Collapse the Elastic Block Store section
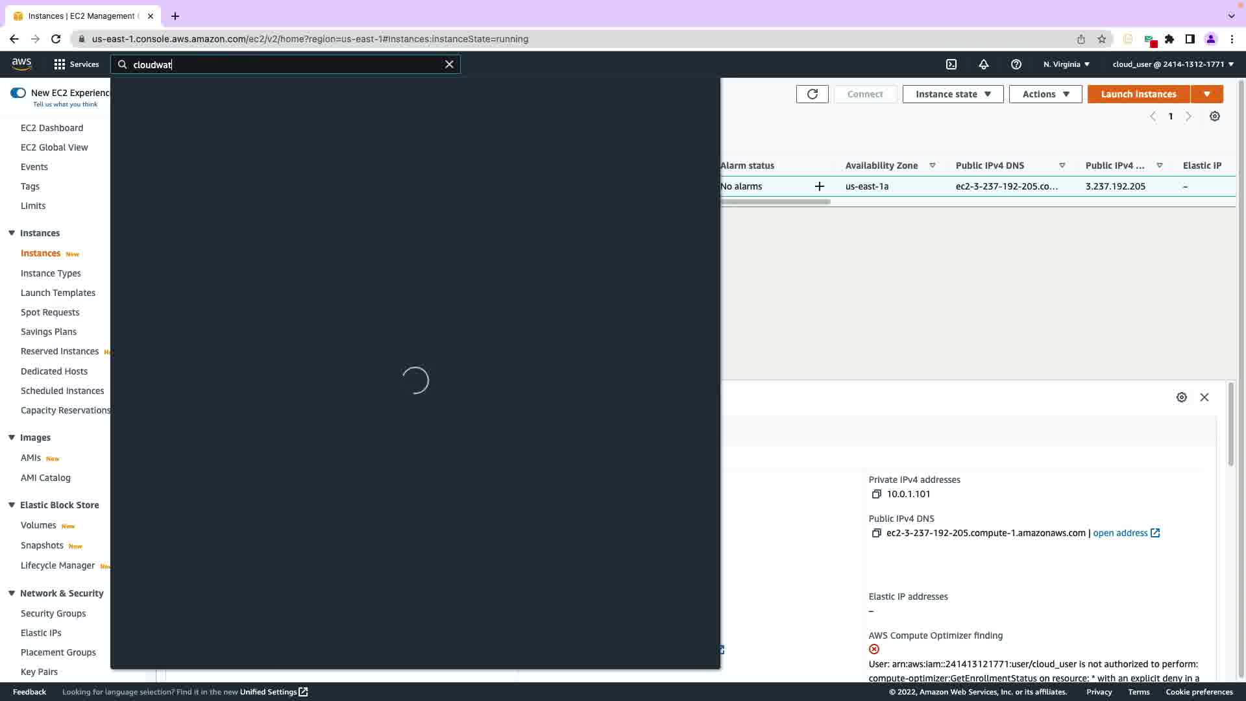The height and width of the screenshot is (701, 1246). [12, 505]
